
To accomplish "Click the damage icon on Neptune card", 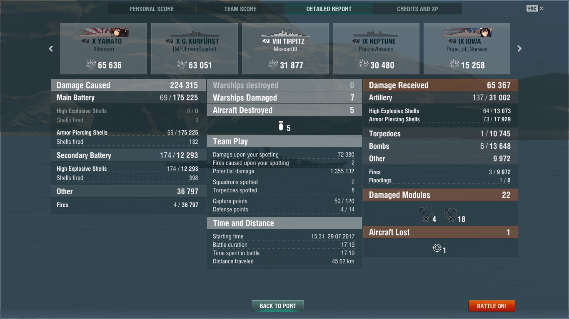I will click(363, 64).
